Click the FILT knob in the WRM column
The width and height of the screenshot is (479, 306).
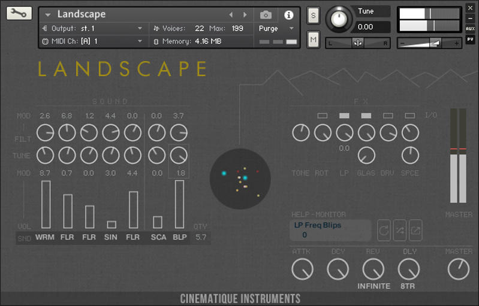45,133
